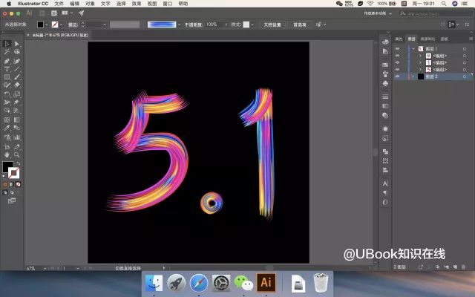Select the Rectangle shape tool

coord(7,77)
